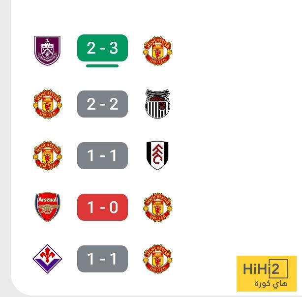Click the Manchester United crest in the Fiorentina row
The height and width of the screenshot is (297, 302).
point(158,259)
